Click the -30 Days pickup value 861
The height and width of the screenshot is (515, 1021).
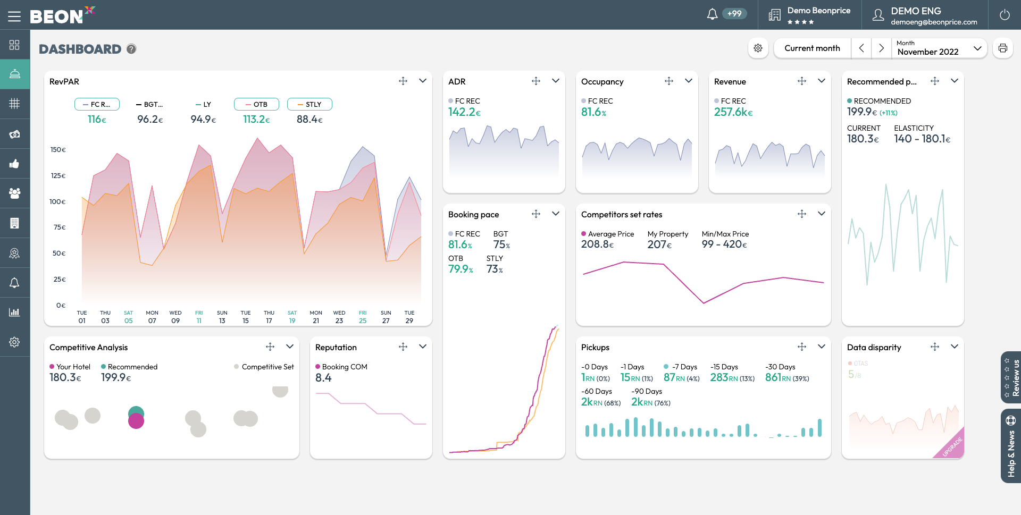774,377
